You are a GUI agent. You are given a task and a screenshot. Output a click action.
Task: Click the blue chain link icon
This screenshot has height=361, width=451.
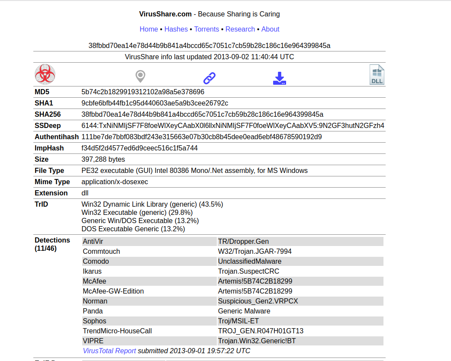(x=209, y=78)
